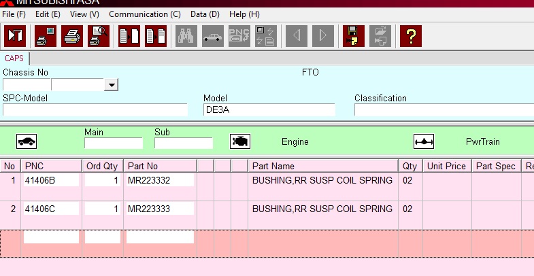Click the exit door toolbar icon
The height and width of the screenshot is (276, 534).
point(15,36)
